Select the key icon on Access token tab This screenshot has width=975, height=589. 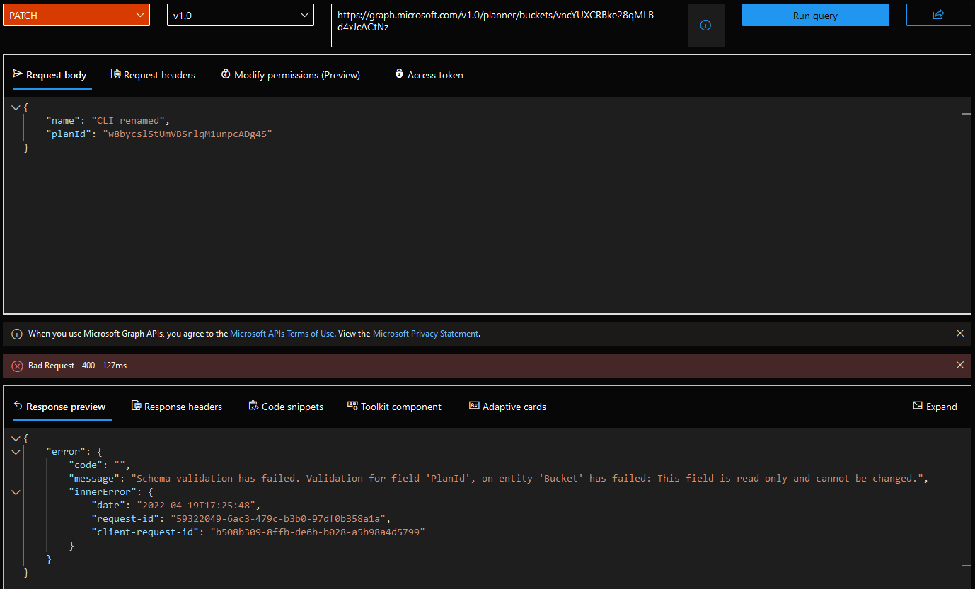[399, 74]
